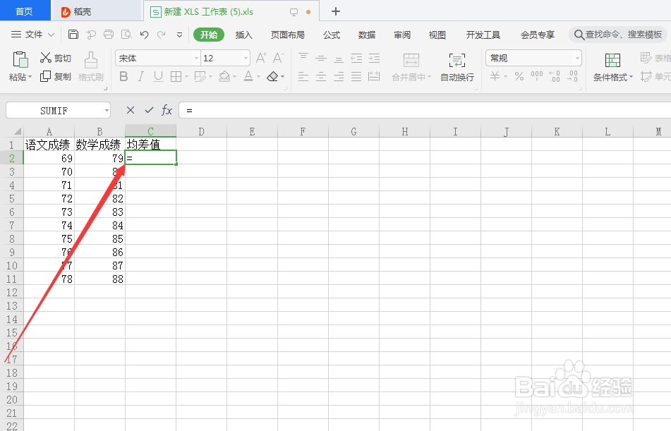
Task: Click the search commands box 查找命令
Action: click(x=619, y=35)
